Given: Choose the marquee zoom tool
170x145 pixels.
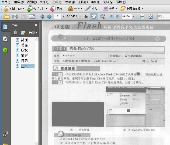Looking at the screenshot, I should (x=102, y=16).
